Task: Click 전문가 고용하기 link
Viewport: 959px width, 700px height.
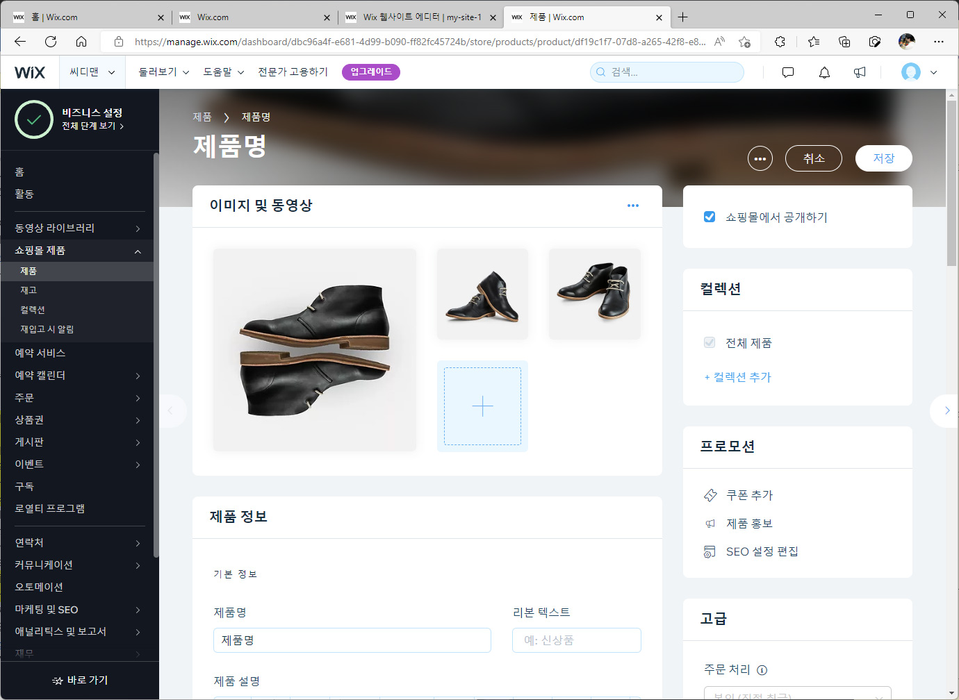Action: click(x=293, y=72)
